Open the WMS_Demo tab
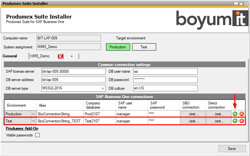The image size is (250, 156). point(40,56)
